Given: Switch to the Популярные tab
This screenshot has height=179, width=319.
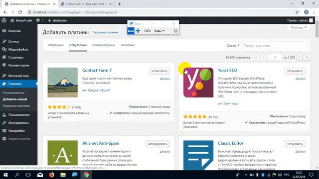Looking at the screenshot, I should point(78,45).
